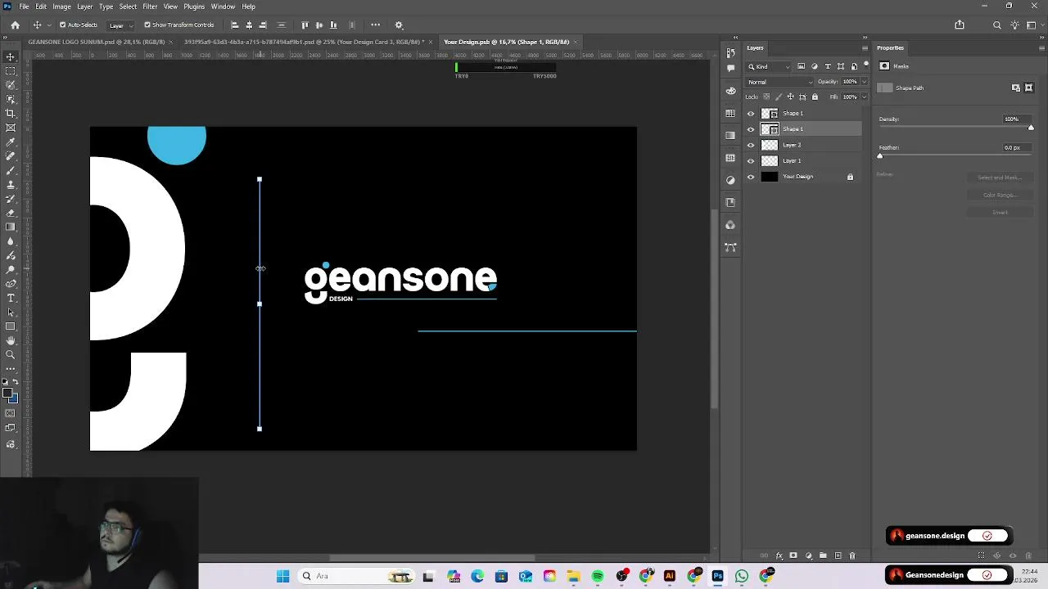Select the Rectangular Marquee tool
Viewport: 1048px width, 589px height.
[11, 71]
